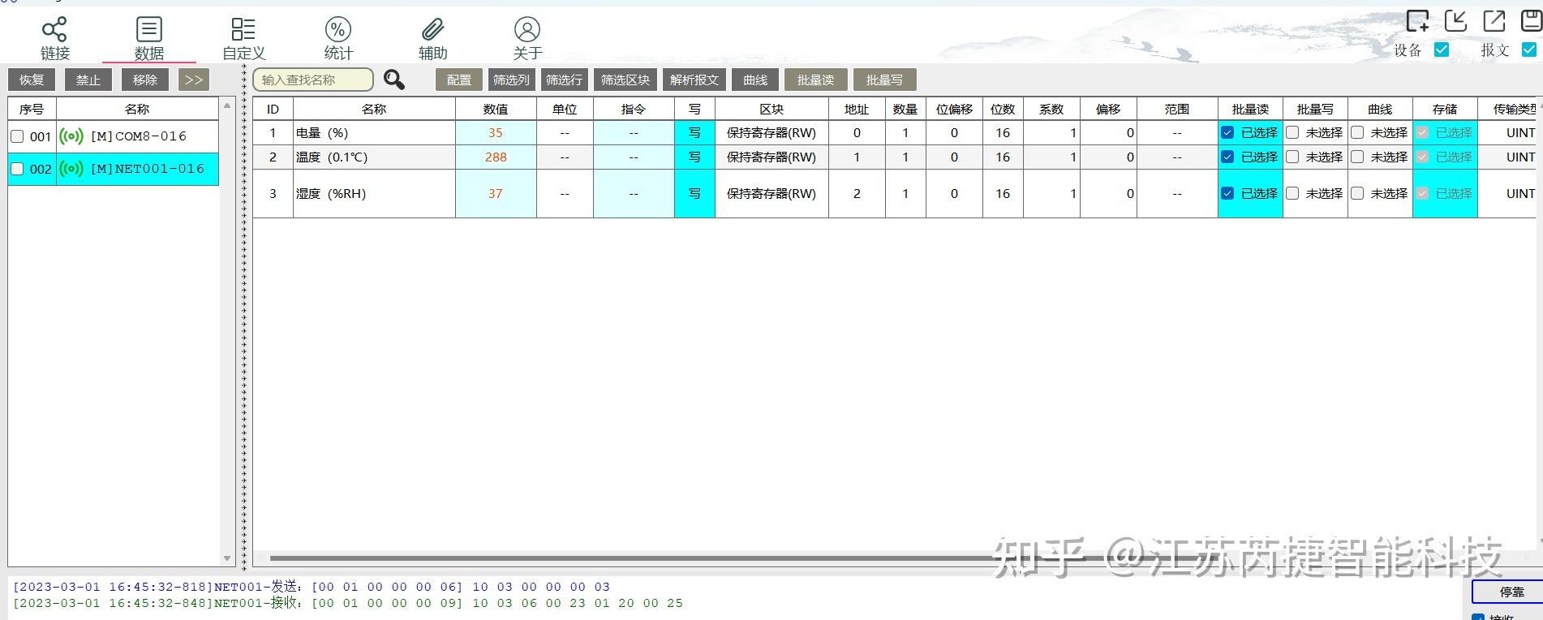The width and height of the screenshot is (1543, 620).
Task: Click the 配置 button
Action: click(459, 80)
